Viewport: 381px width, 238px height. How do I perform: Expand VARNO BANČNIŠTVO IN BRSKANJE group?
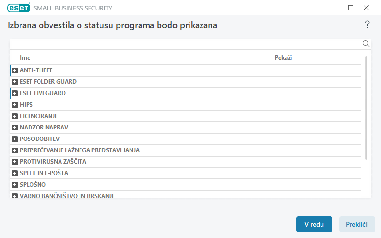point(15,196)
